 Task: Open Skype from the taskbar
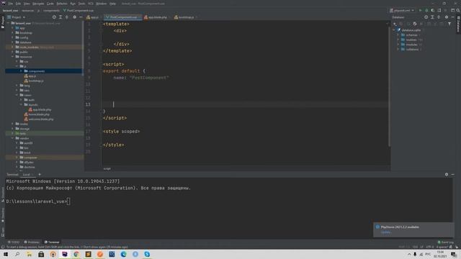147,254
